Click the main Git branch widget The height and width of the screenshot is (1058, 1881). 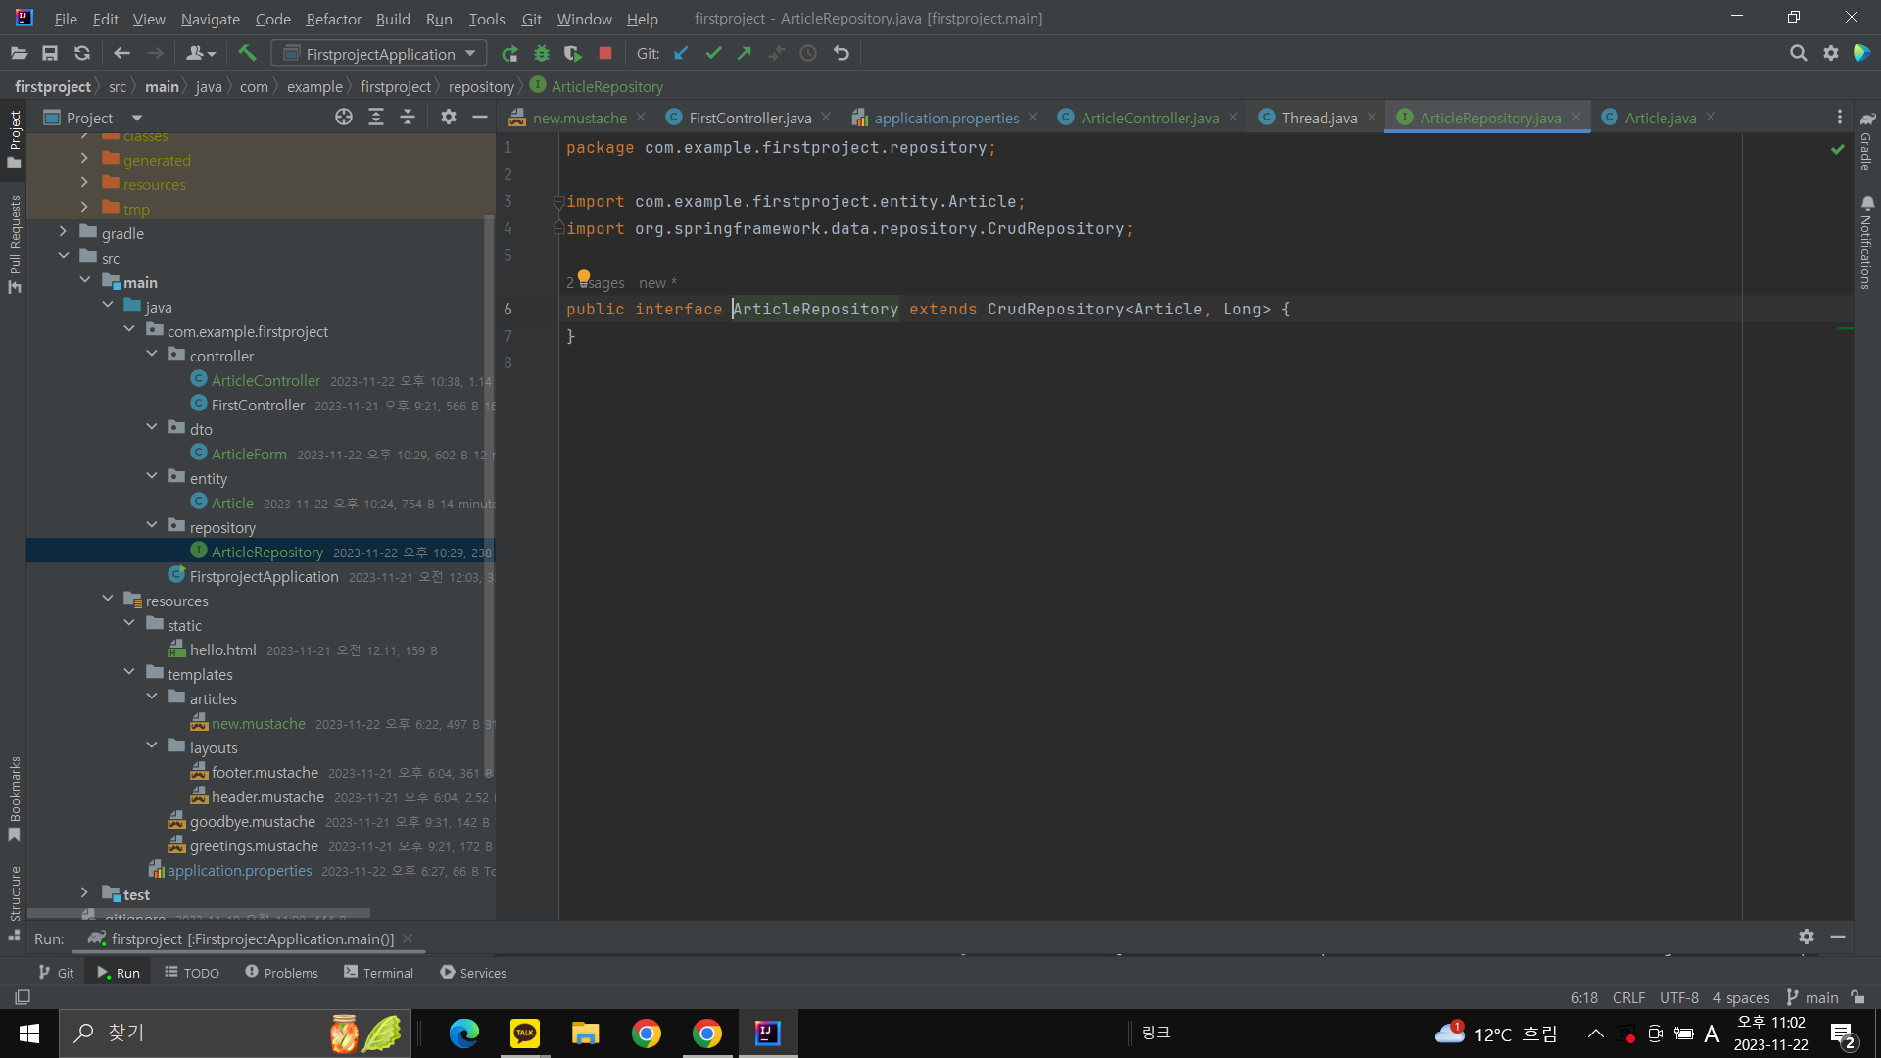[1811, 997]
